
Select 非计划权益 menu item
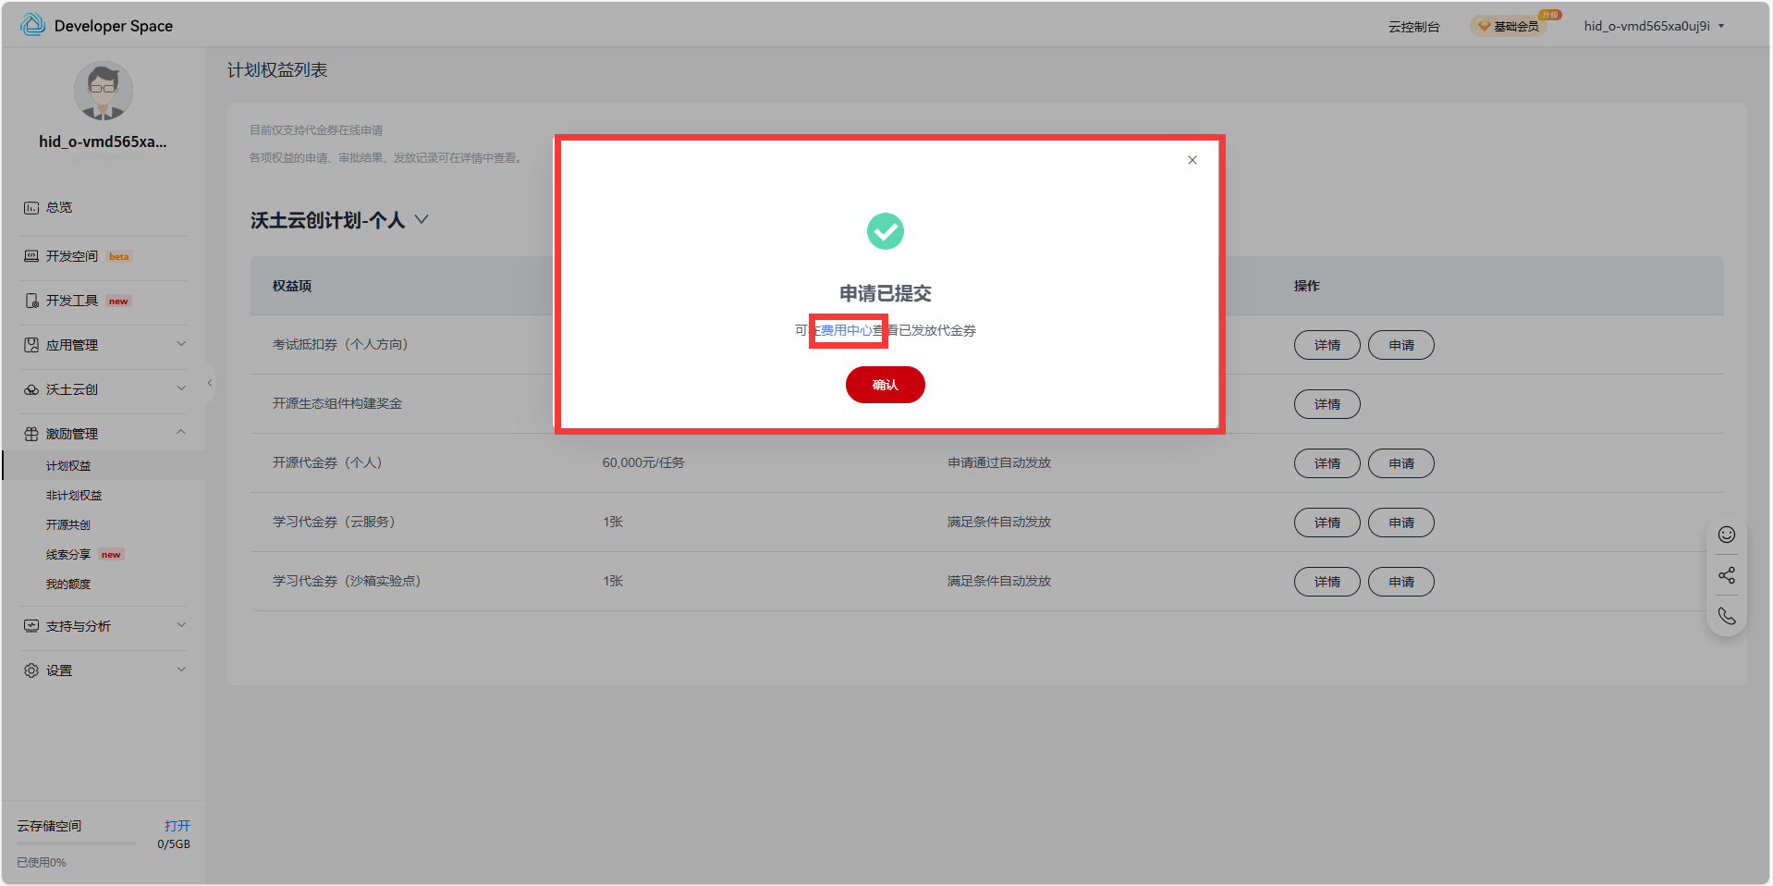pyautogui.click(x=74, y=496)
